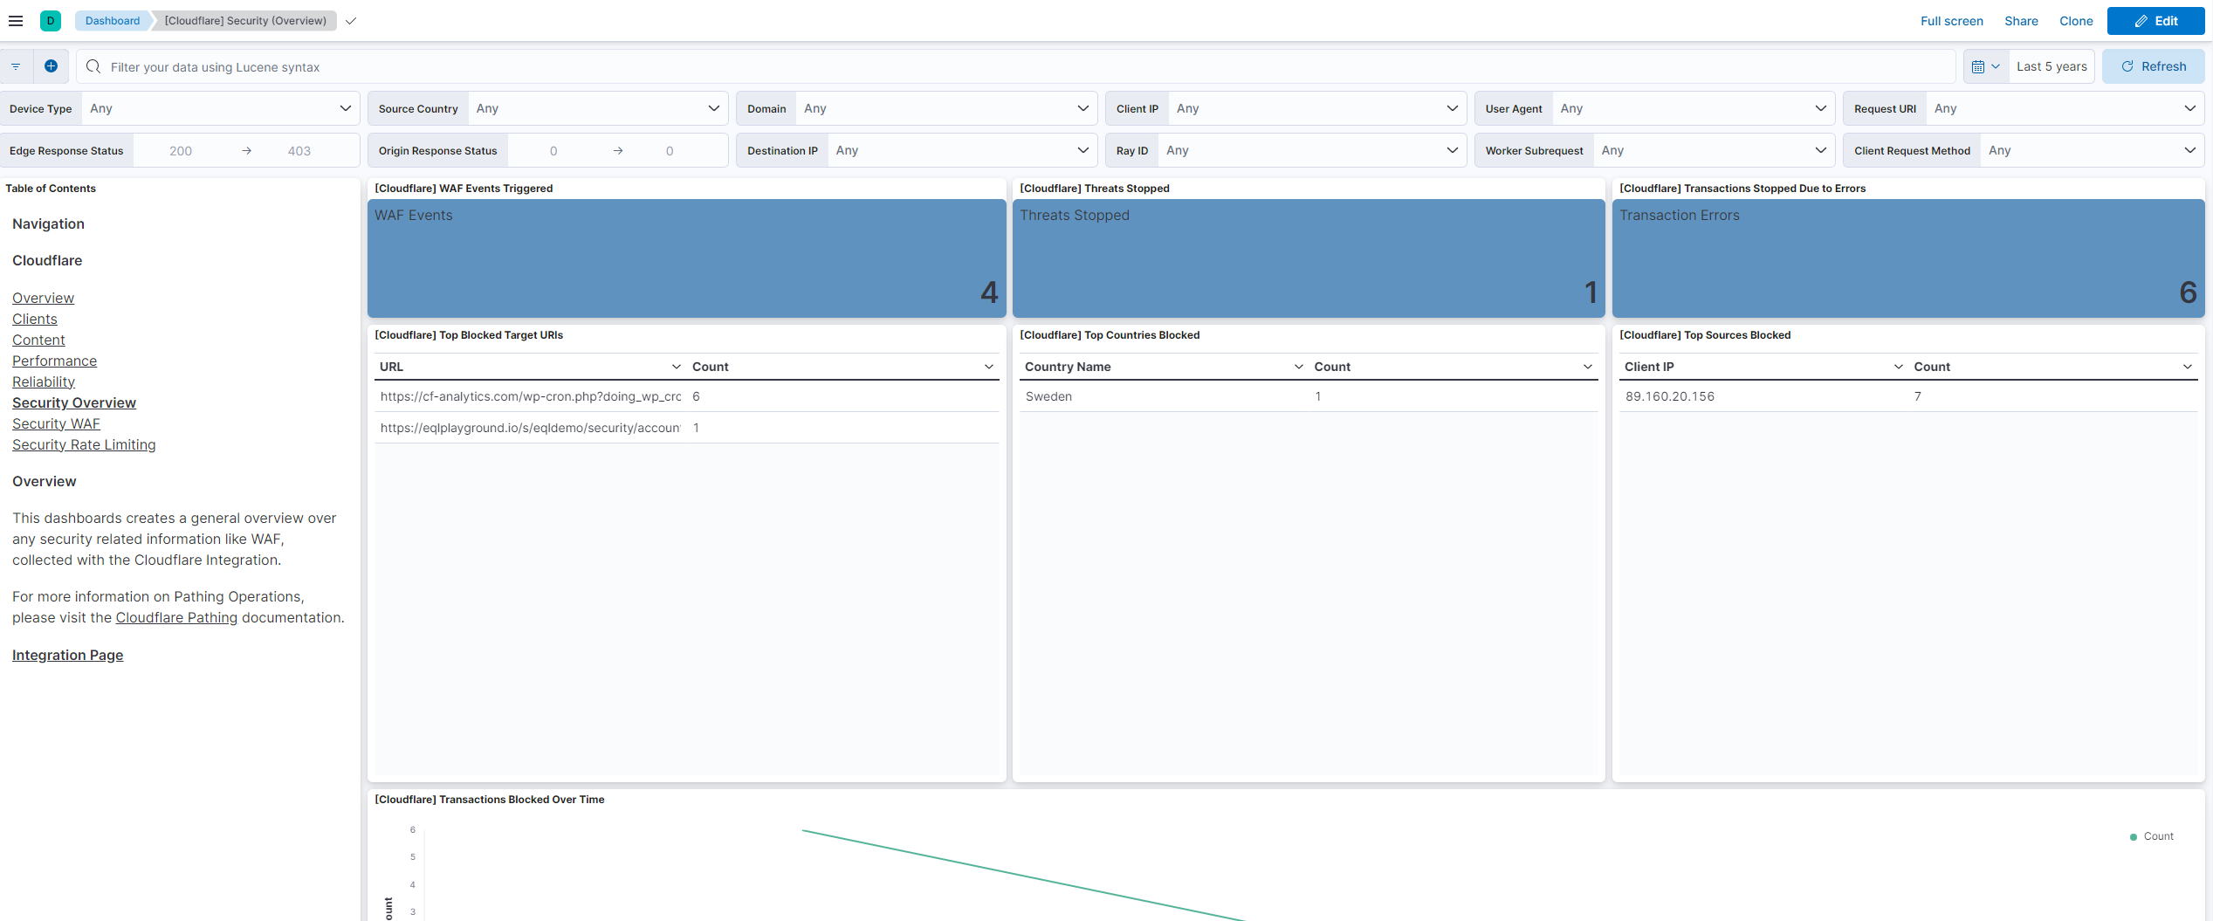Screen dimensions: 2213x921
Task: Open the calendar date quick menu
Action: pos(1985,66)
